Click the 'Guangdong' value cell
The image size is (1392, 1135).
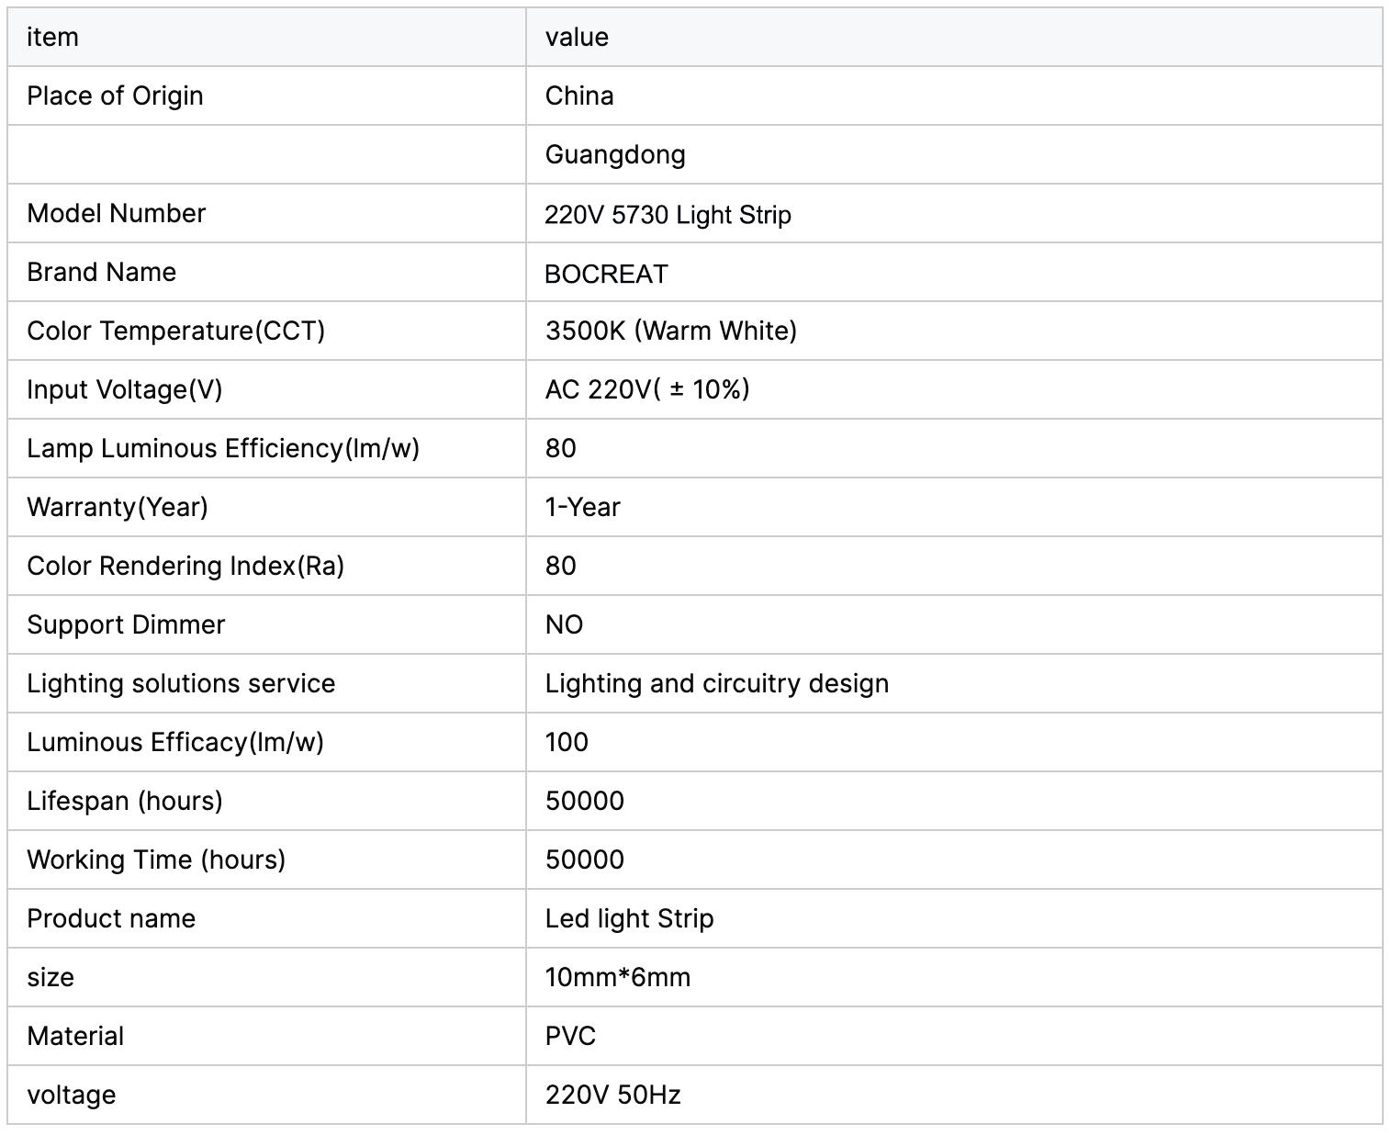(x=615, y=155)
